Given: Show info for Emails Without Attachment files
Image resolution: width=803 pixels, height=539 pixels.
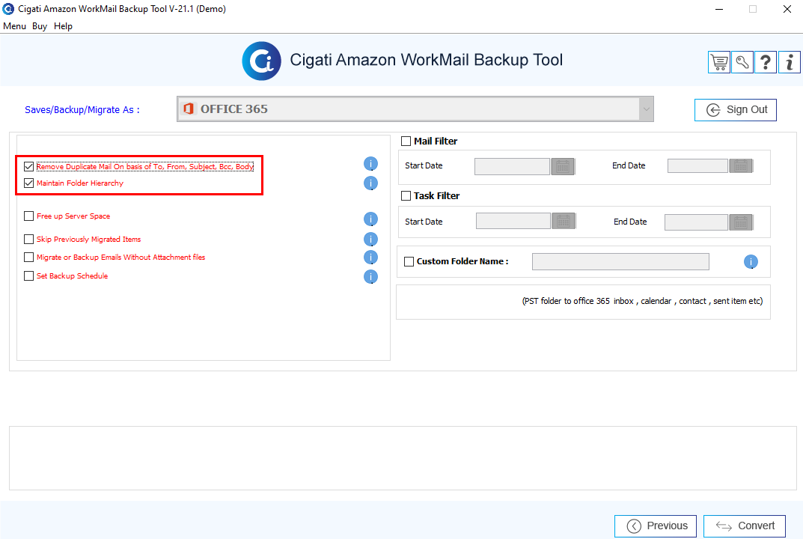Looking at the screenshot, I should (x=370, y=258).
